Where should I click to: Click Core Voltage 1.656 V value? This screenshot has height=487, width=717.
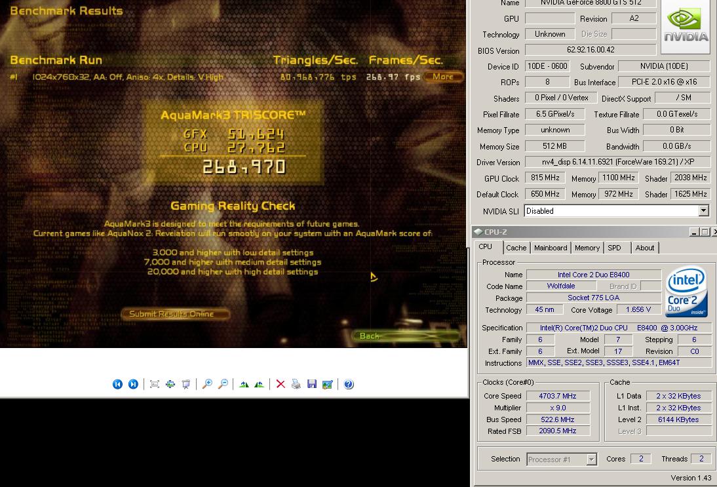tap(638, 310)
